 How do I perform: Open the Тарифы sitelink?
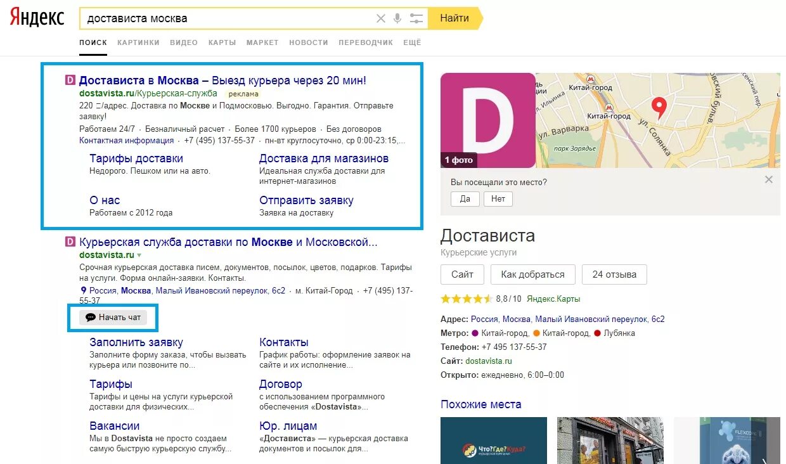pyautogui.click(x=111, y=384)
